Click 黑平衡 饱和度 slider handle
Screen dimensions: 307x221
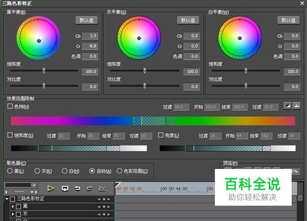tap(44, 70)
